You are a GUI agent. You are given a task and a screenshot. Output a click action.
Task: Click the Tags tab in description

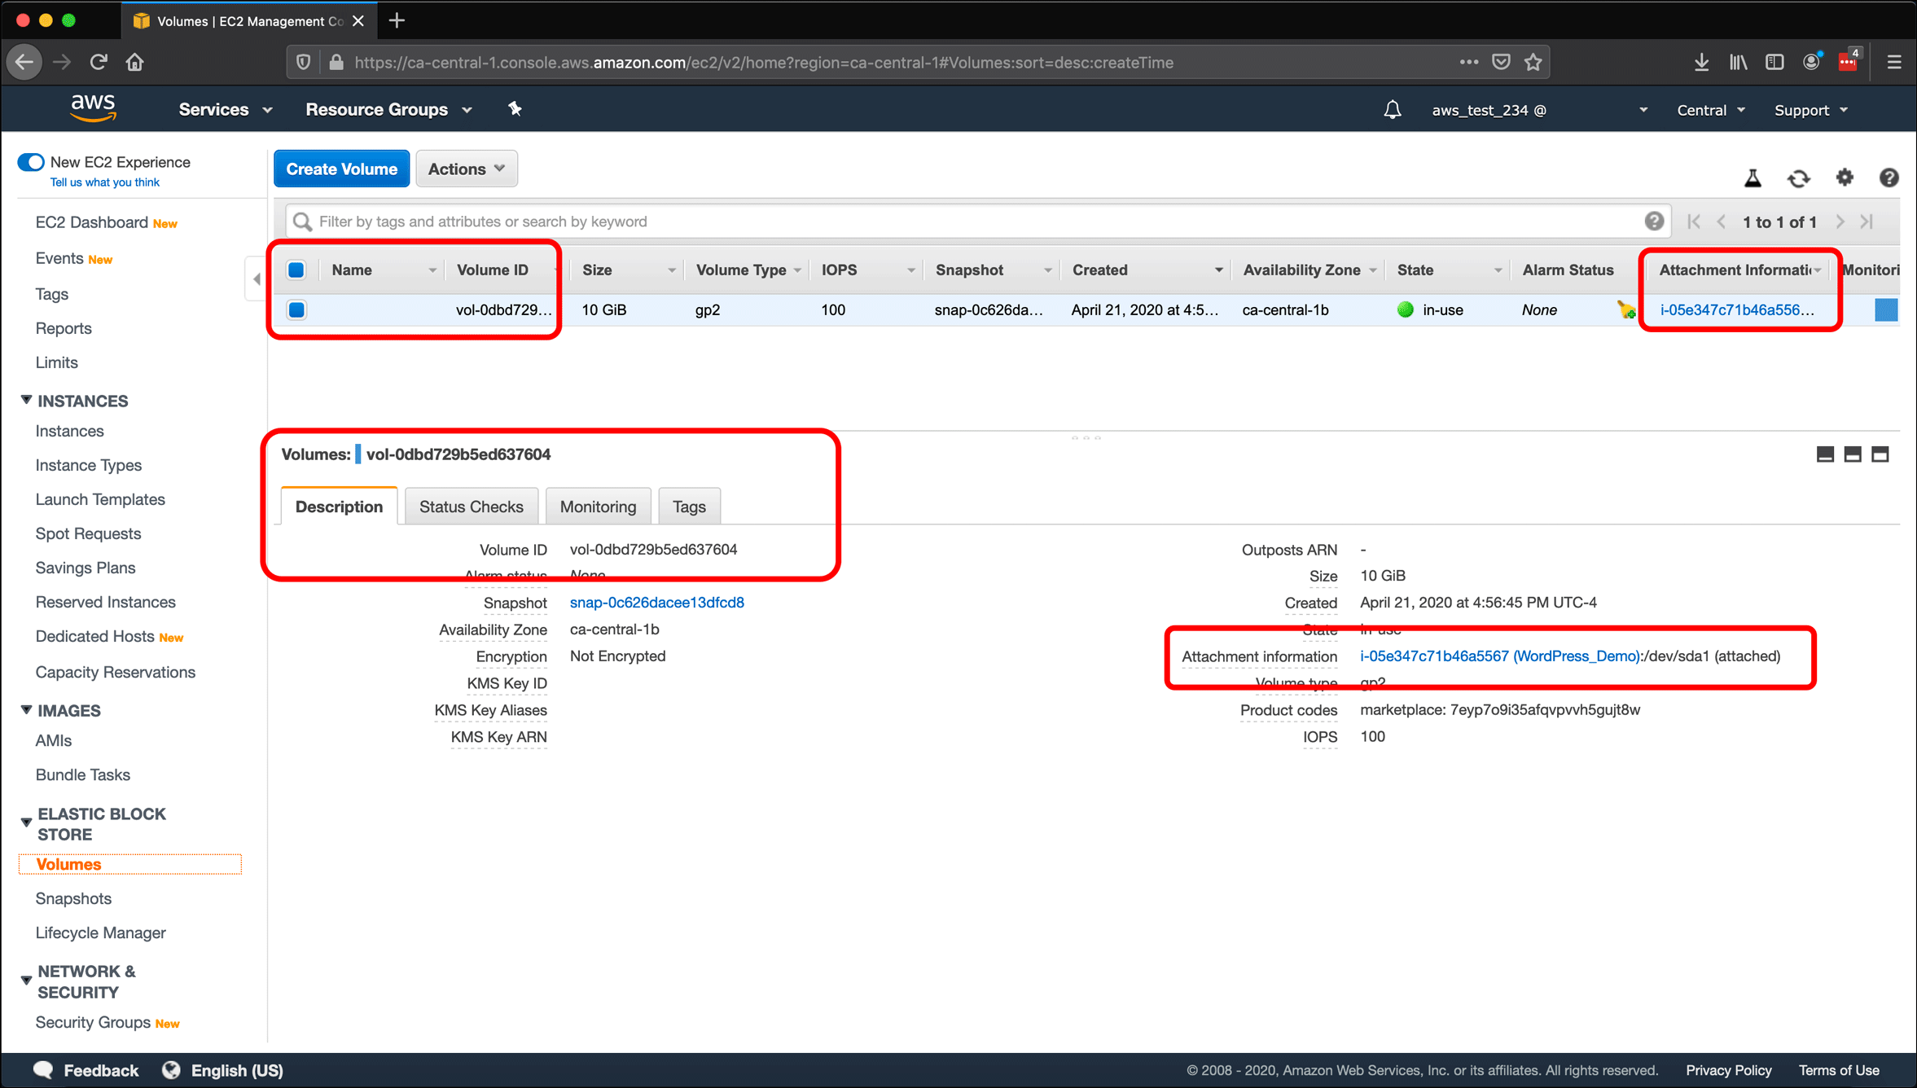click(x=689, y=506)
